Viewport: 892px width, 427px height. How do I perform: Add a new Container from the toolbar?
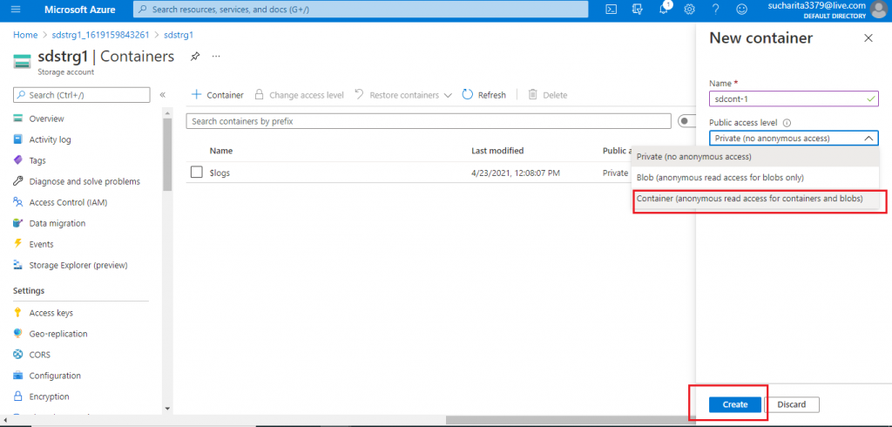click(217, 95)
